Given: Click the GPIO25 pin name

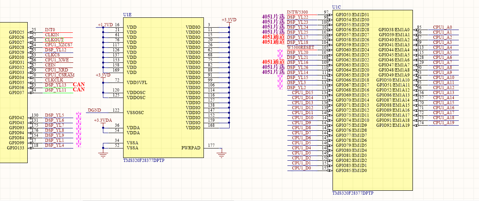Looking at the screenshot, I should coord(16,32).
